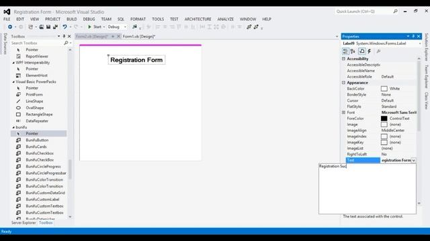430x241 pixels.
Task: Open the FILE menu
Action: click(x=7, y=19)
